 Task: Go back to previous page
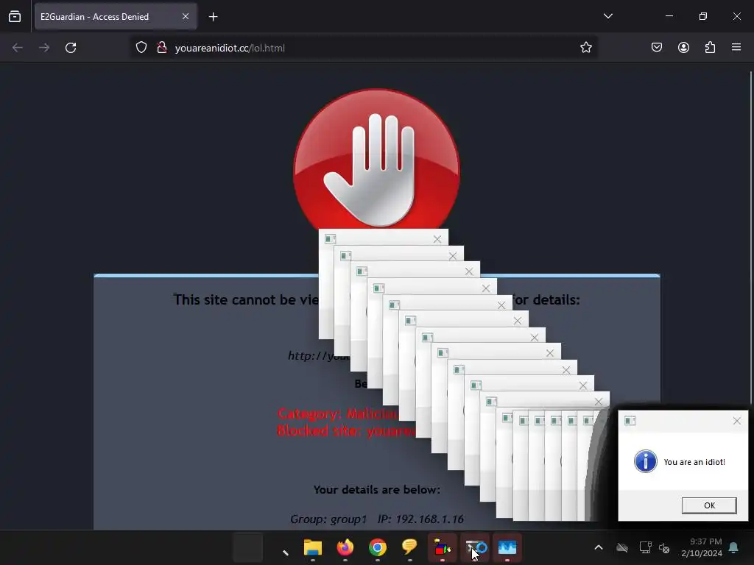pos(18,48)
